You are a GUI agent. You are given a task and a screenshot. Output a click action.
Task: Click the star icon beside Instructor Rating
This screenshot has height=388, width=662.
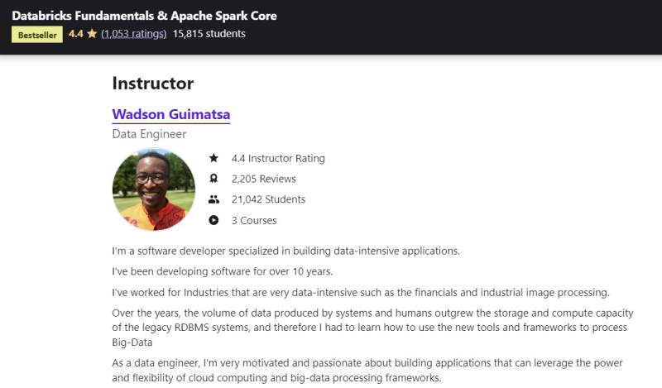click(213, 158)
